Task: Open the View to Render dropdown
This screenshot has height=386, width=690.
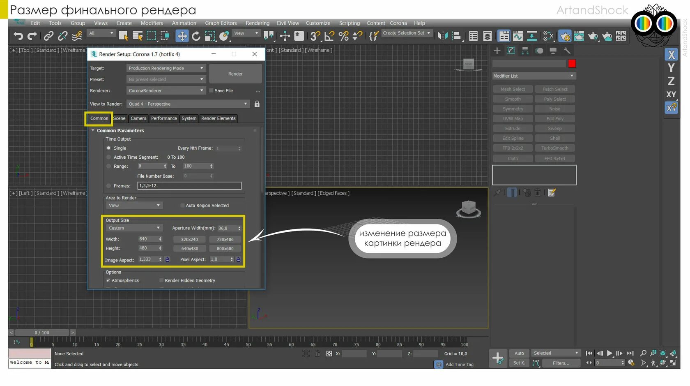Action: [188, 104]
